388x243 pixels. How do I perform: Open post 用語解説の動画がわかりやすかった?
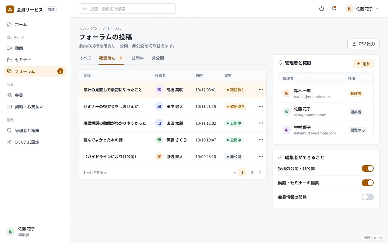115,123
